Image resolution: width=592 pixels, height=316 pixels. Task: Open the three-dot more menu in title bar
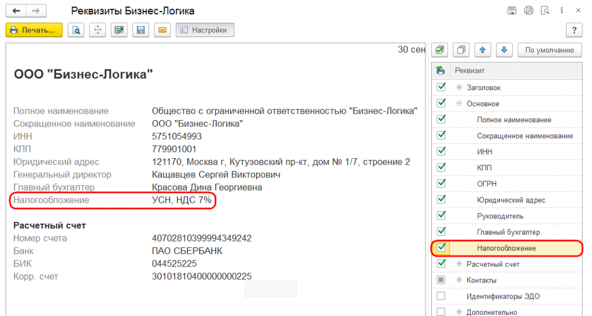pyautogui.click(x=561, y=10)
